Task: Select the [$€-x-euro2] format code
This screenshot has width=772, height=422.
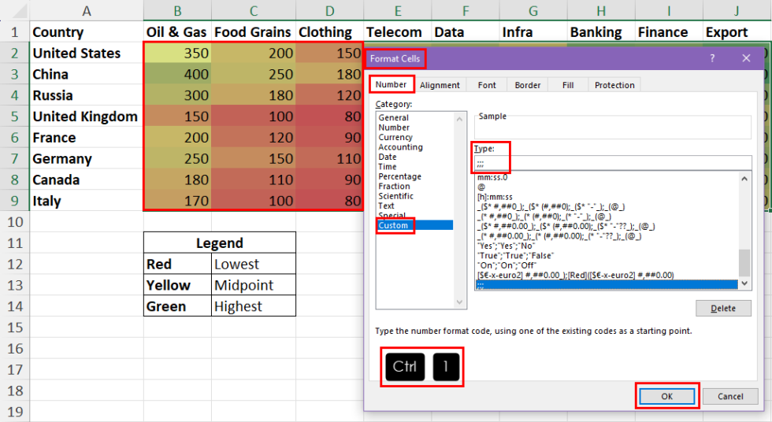Action: click(x=575, y=275)
